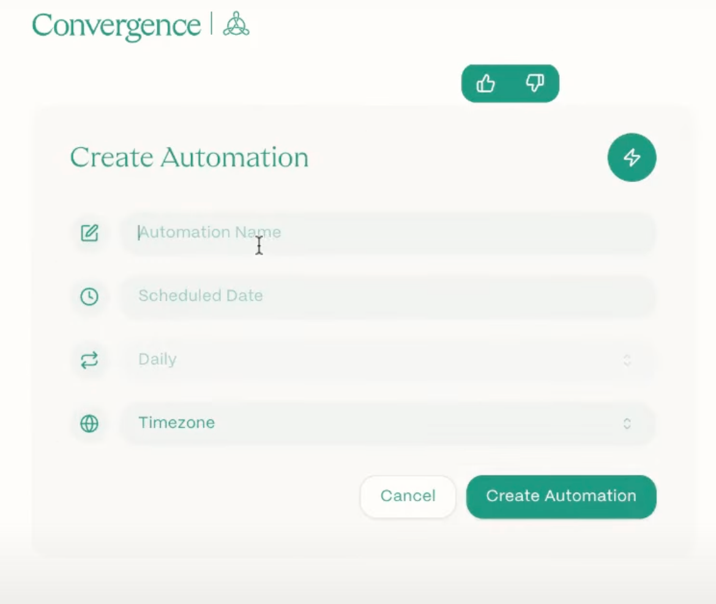Click the Create Automation heading
Screen dimensions: 716x604
pos(189,157)
